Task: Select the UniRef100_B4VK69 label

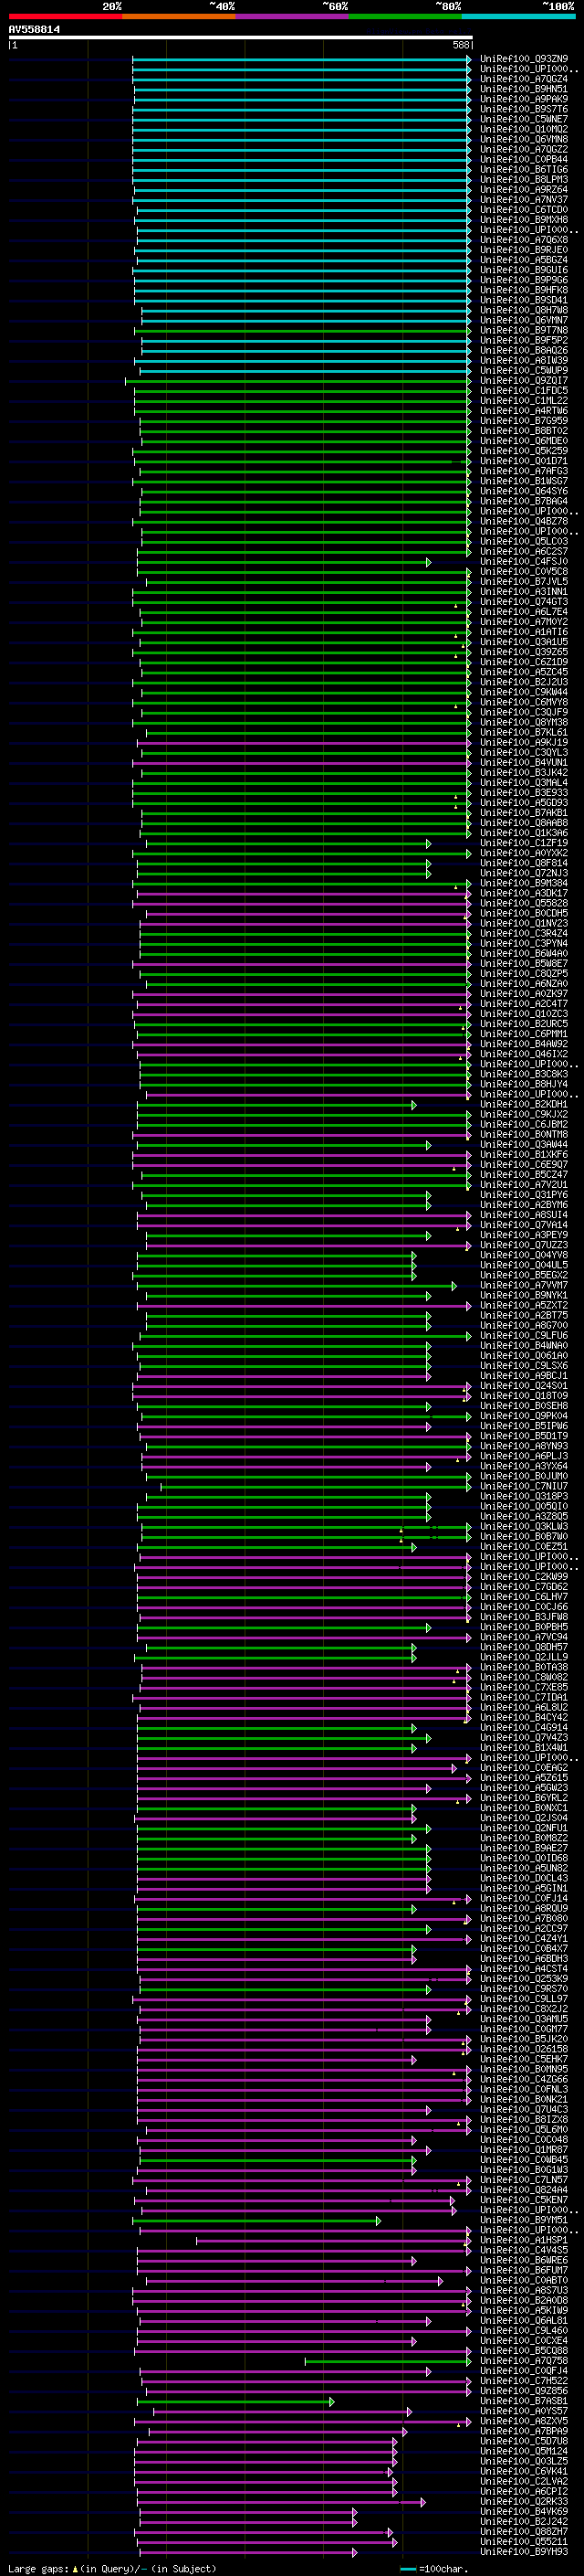Action: point(524,2512)
